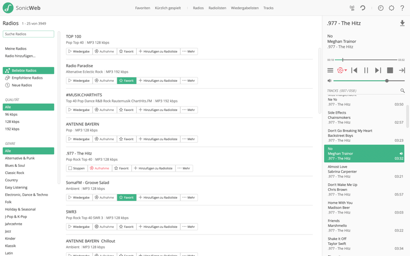The image size is (410, 256).
Task: Open Mehr menu for ANTENNE BAYERN
Action: [189, 139]
